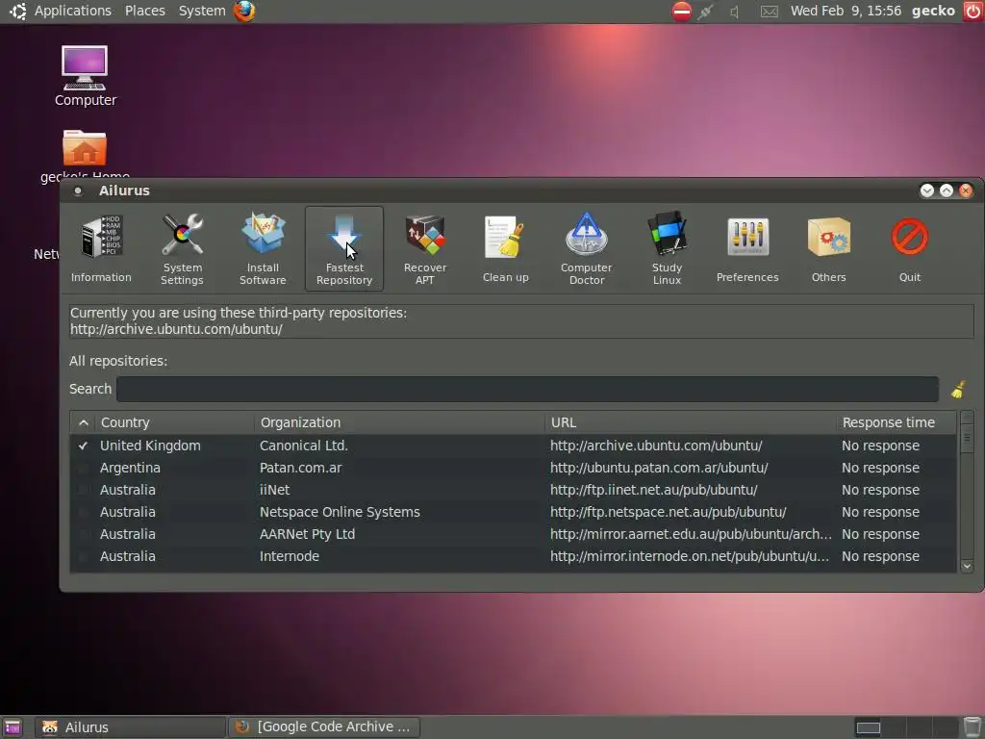Click the Ubuntu logo icon in the top panel

point(17,11)
